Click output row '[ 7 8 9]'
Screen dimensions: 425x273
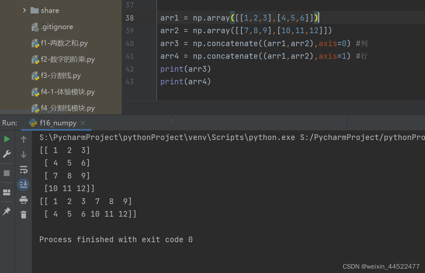(67, 176)
